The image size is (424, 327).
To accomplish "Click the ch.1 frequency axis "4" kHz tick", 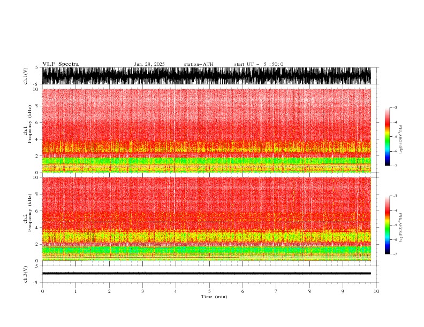I will click(x=37, y=139).
